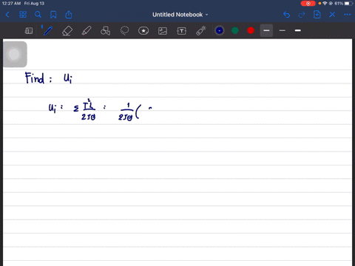Viewport: 355px width, 266px height.
Task: Tap the red screen recording indicator
Action: (x=308, y=4)
